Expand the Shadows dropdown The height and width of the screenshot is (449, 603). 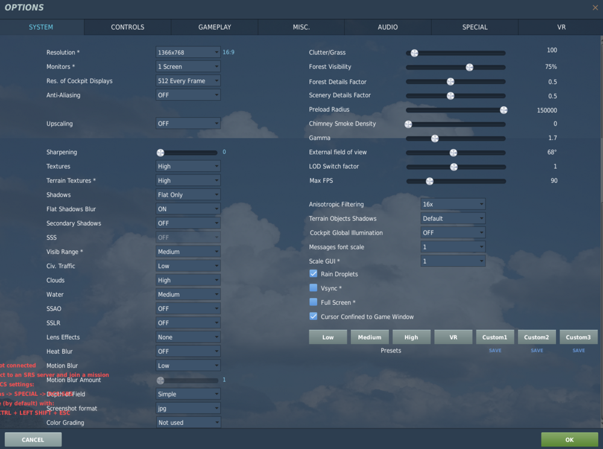click(188, 195)
